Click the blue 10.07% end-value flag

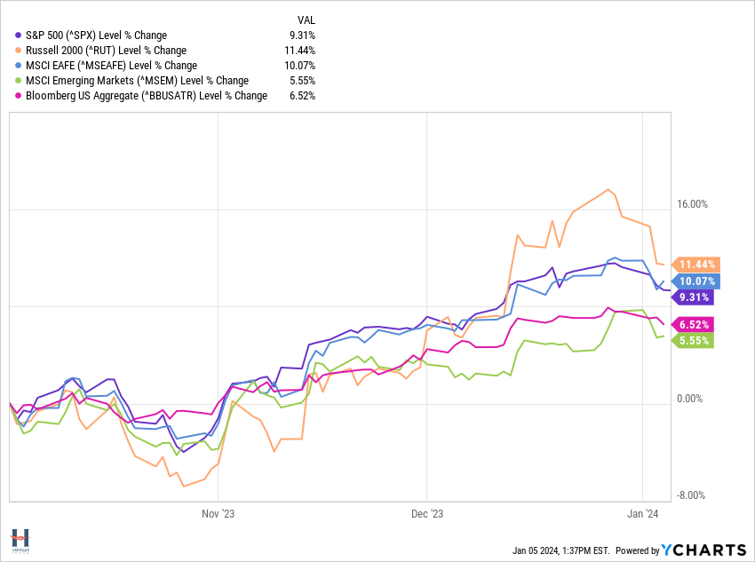696,281
